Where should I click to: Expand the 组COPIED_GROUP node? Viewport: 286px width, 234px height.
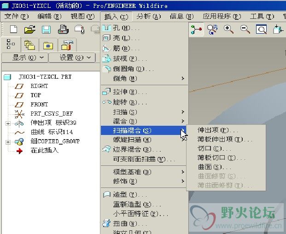point(8,142)
